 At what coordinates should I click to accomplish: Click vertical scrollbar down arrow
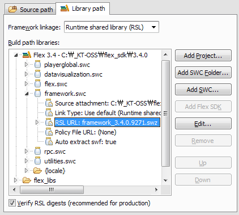click(165, 180)
